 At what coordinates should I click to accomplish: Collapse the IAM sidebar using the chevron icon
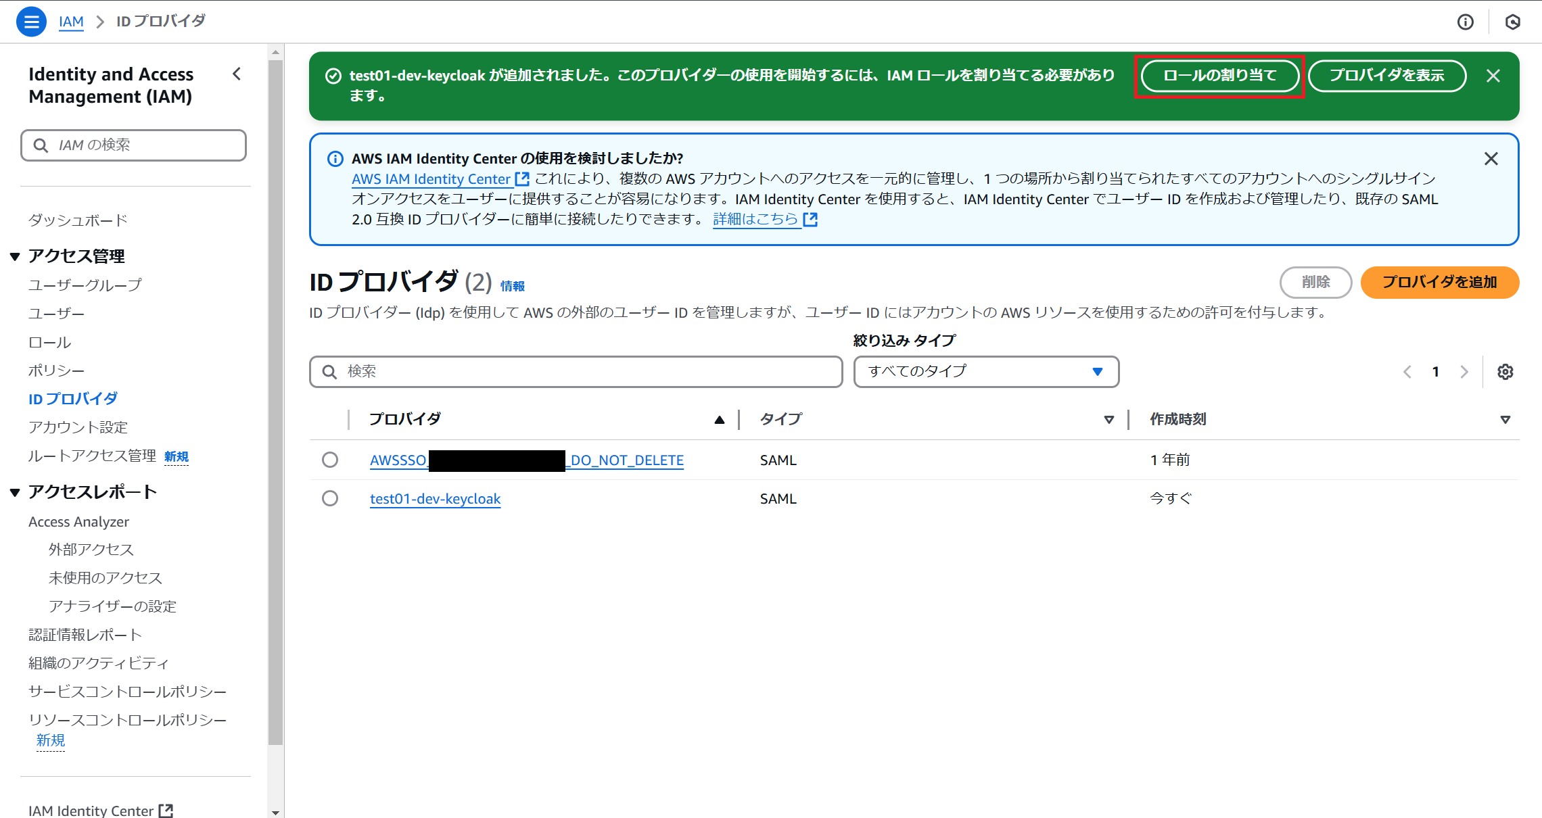(237, 74)
